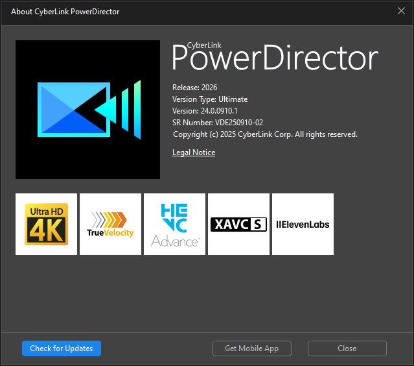Click the Close button
The width and height of the screenshot is (414, 366).
point(347,348)
